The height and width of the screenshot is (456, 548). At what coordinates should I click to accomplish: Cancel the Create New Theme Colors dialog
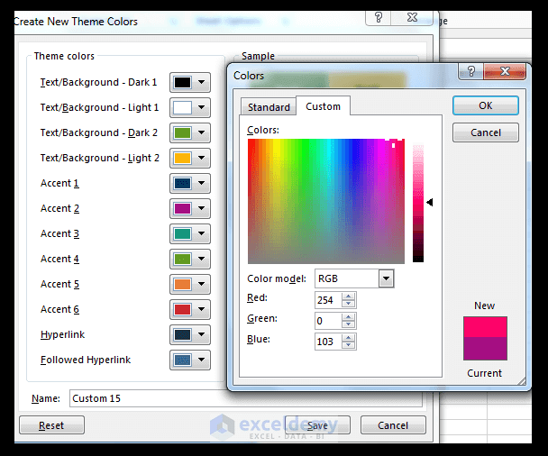[x=393, y=425]
